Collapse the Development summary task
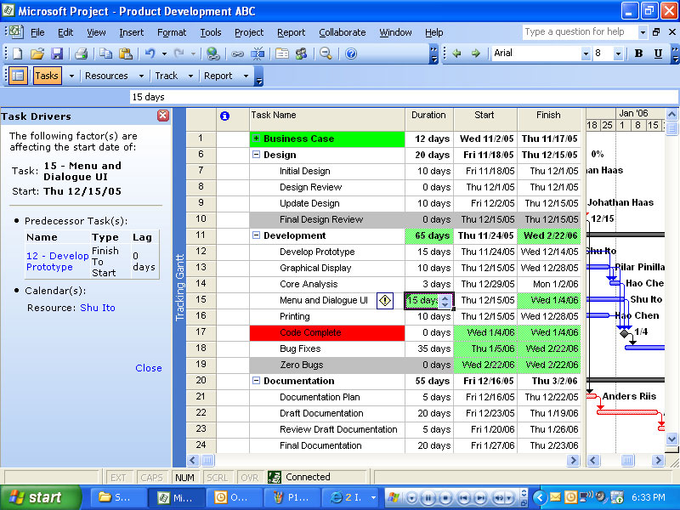Screen dimensions: 680x510 click(256, 235)
